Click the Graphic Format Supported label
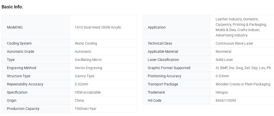The height and width of the screenshot is (116, 274). [x=169, y=68]
